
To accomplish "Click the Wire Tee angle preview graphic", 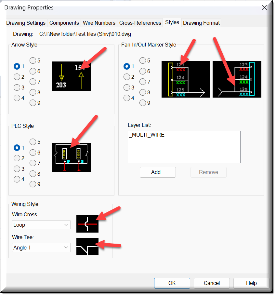I will point(87,247).
